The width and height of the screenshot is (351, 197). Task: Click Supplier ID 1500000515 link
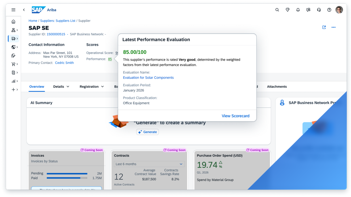click(56, 34)
